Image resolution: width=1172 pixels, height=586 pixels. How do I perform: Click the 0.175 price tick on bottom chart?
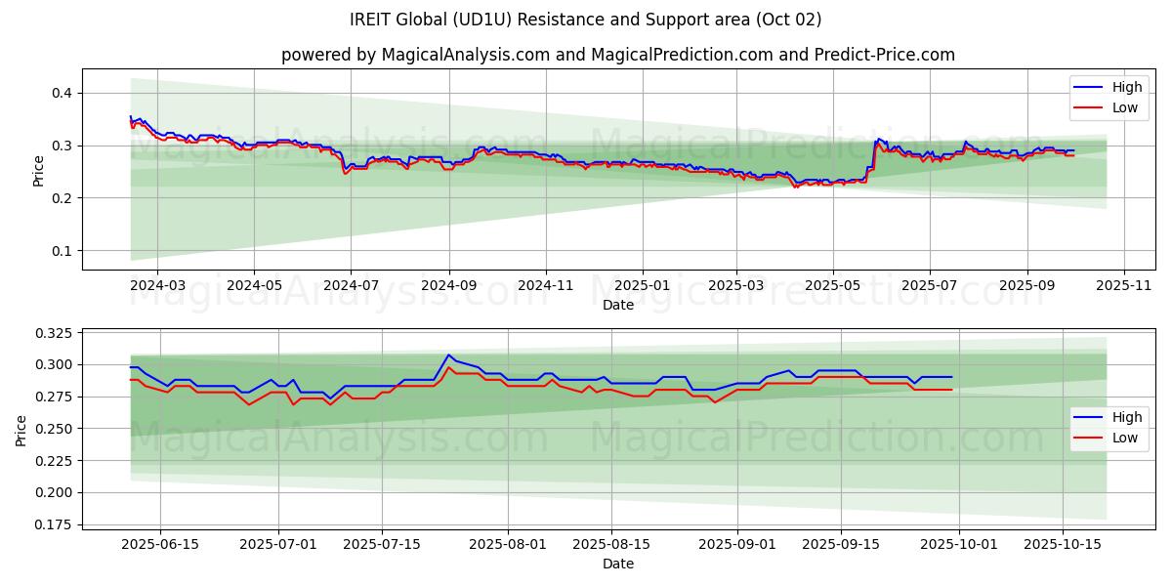coord(54,524)
